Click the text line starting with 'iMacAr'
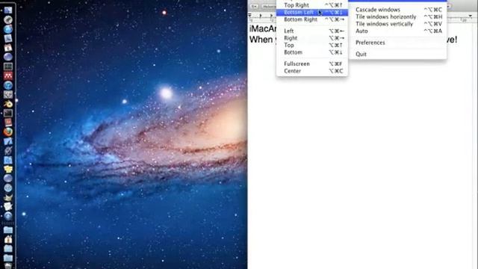Screen dimensions: 478x269 coord(263,28)
